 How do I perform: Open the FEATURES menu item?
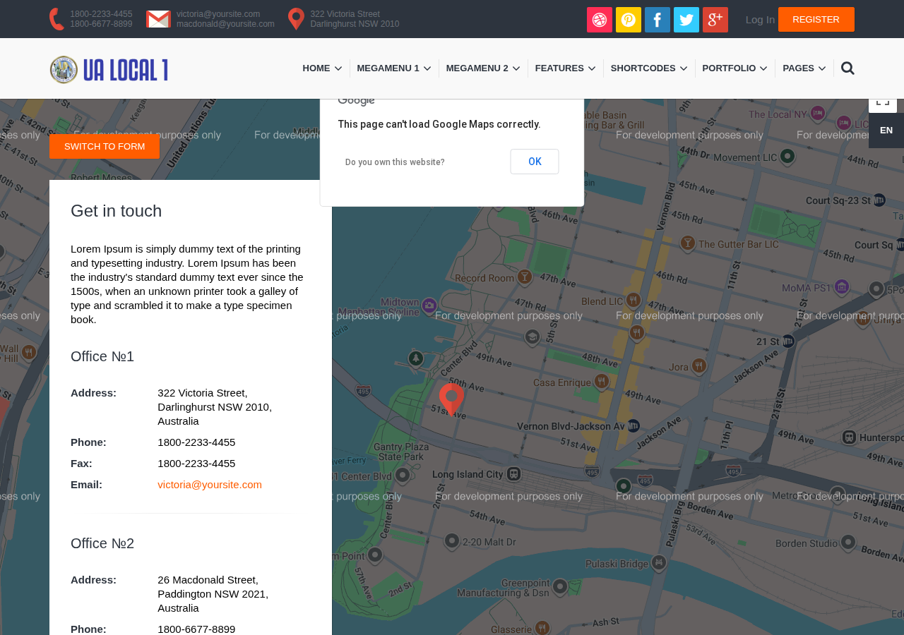pos(559,68)
